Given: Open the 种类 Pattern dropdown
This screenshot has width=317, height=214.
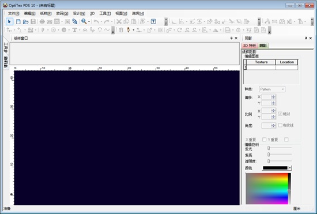Looking at the screenshot, I should [x=272, y=89].
